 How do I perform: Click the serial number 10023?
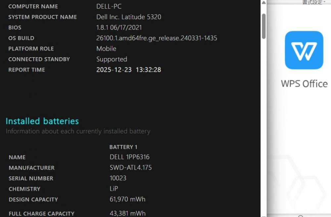click(x=118, y=178)
